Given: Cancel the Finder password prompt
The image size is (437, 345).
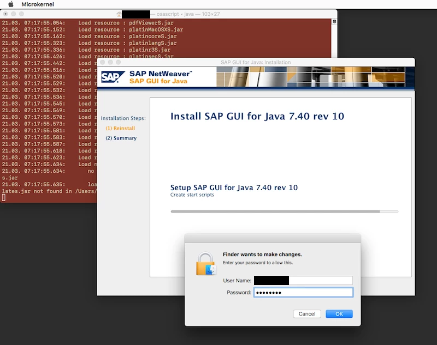Looking at the screenshot, I should tap(307, 314).
